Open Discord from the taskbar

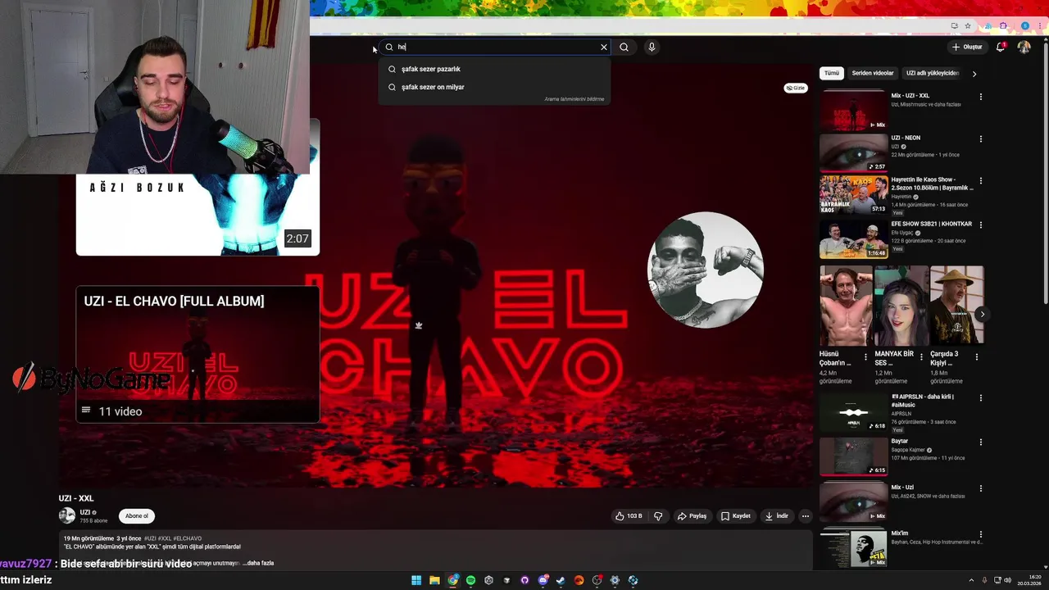click(x=543, y=580)
